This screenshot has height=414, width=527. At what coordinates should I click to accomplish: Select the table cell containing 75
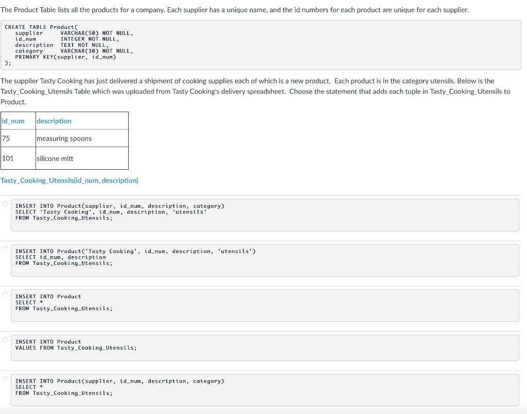pyautogui.click(x=6, y=138)
